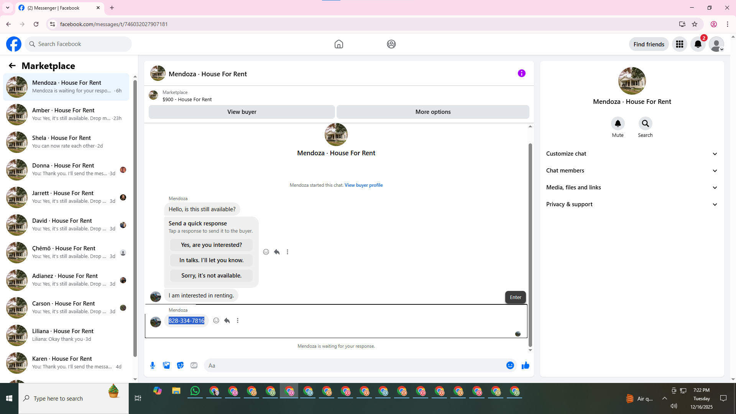Send quick reply 'Yes, are you interested?'
736x414 pixels.
pos(212,245)
